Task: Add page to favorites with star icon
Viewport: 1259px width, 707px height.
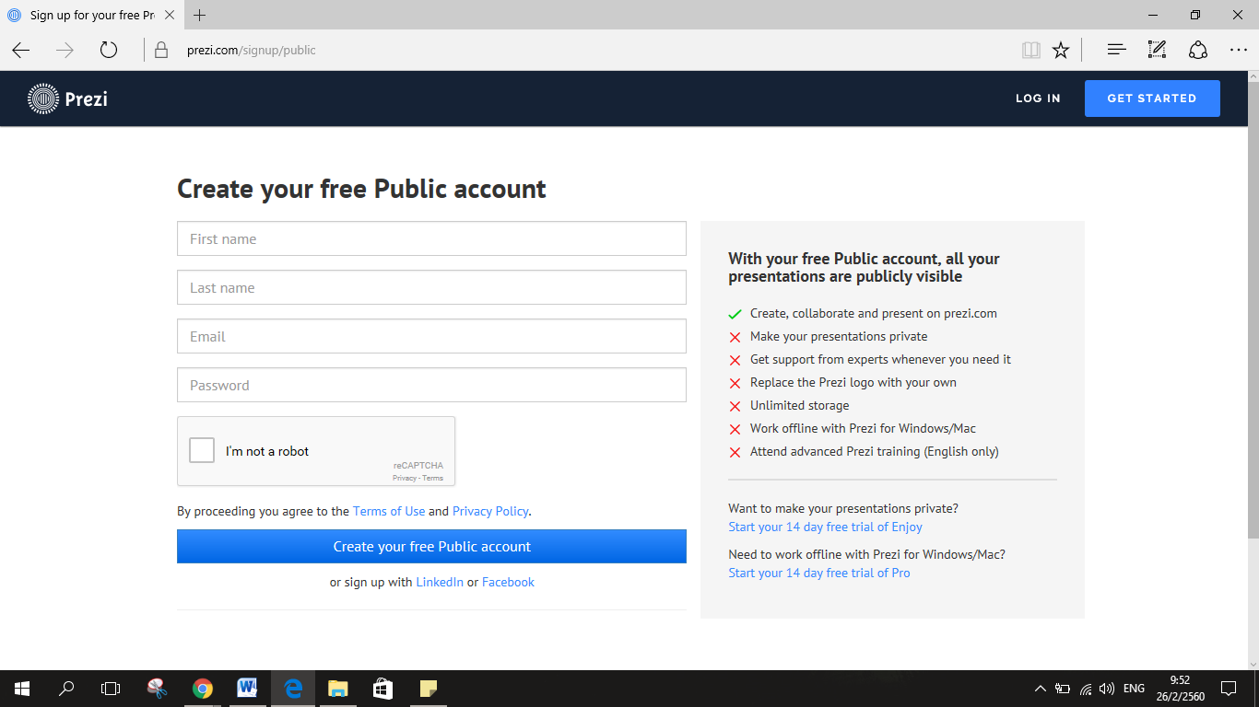Action: coord(1061,50)
